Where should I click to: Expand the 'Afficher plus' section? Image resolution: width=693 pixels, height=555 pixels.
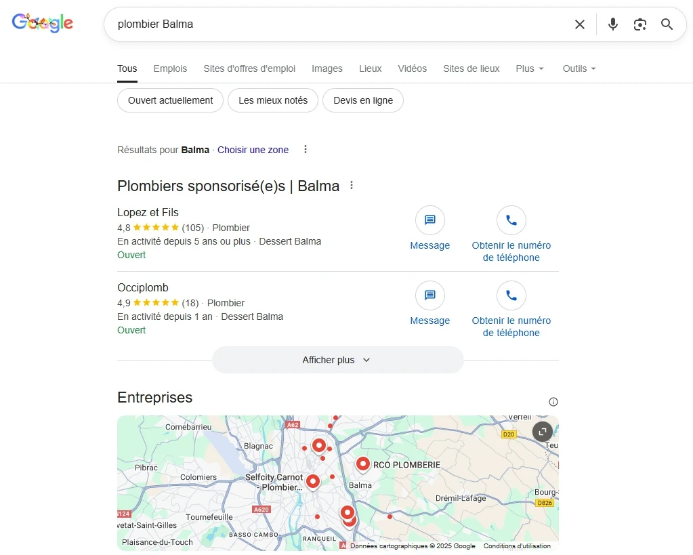pyautogui.click(x=337, y=360)
